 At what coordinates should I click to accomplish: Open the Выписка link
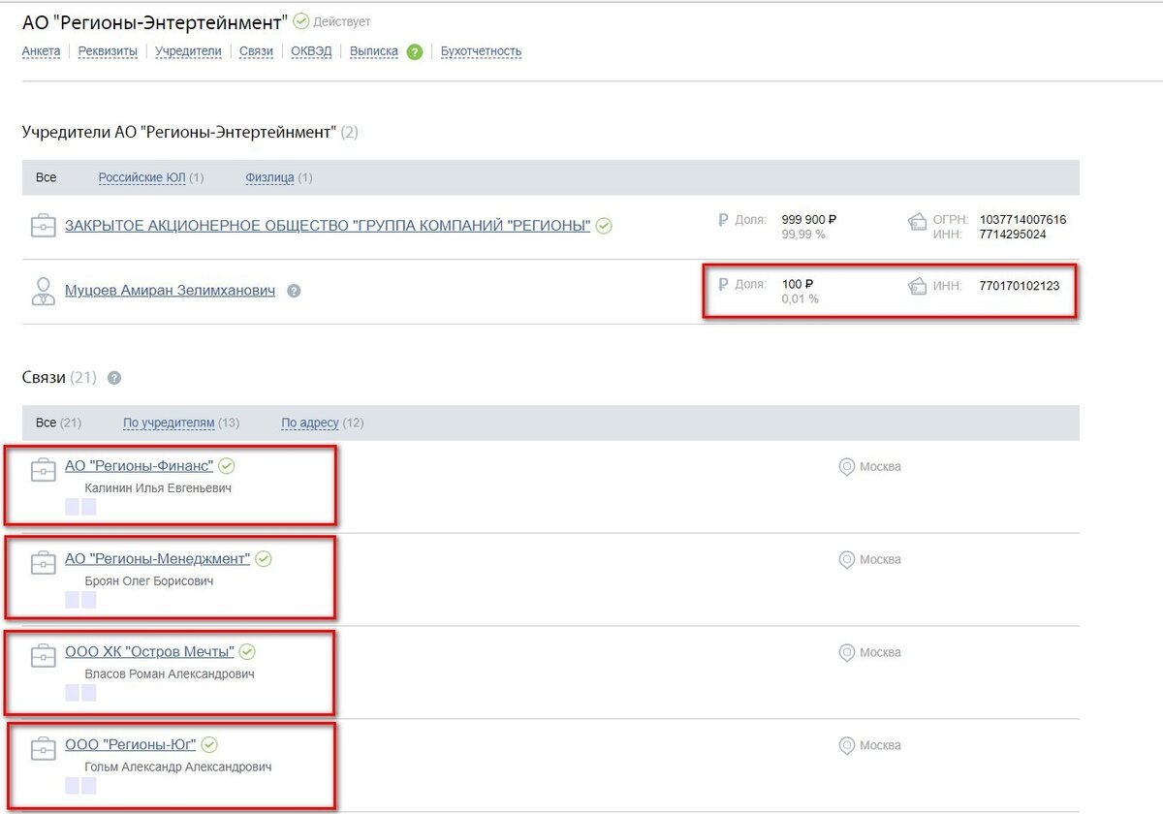[x=374, y=51]
